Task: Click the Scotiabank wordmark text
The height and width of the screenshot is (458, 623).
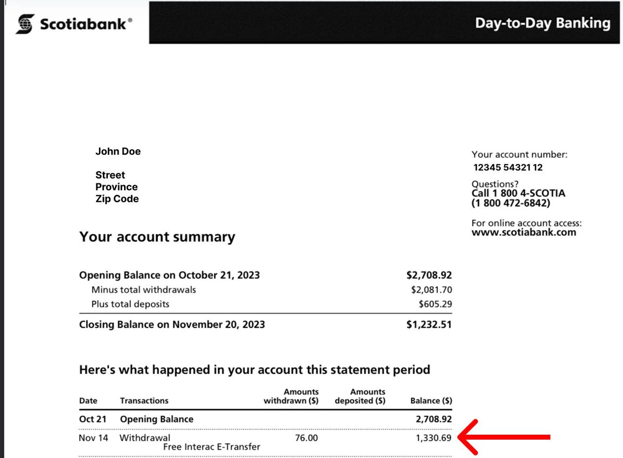Action: click(x=83, y=24)
